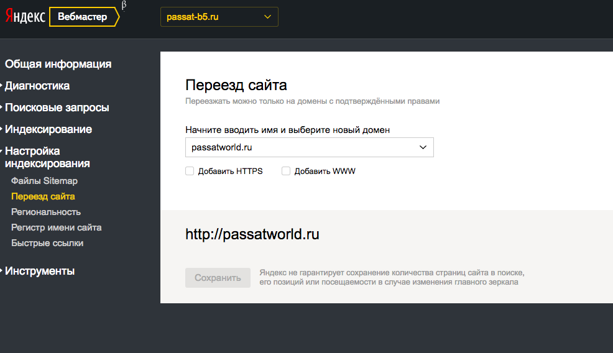613x353 pixels.
Task: Open Регистр имени сайта page
Action: [x=57, y=227]
